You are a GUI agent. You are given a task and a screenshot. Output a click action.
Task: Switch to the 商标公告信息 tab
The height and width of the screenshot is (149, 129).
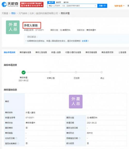click(x=41, y=52)
